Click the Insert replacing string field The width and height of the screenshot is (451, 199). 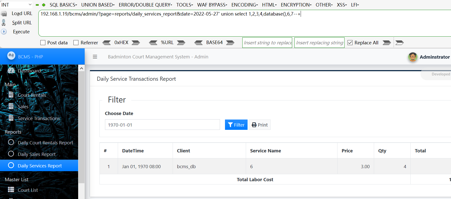click(319, 43)
